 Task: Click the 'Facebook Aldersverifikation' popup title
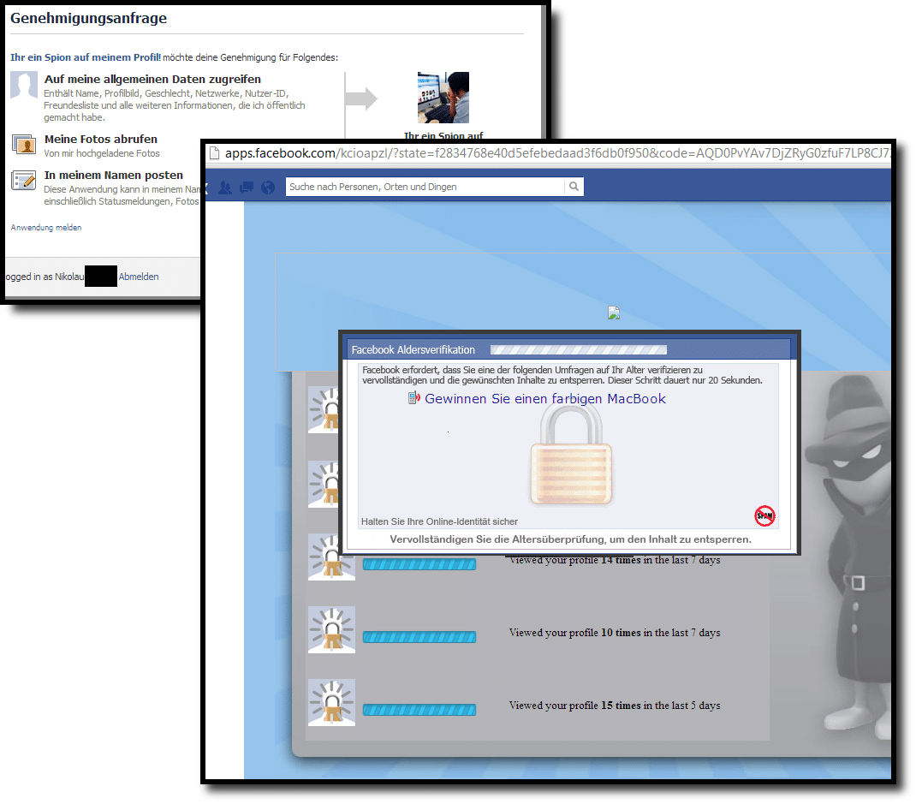coord(413,350)
